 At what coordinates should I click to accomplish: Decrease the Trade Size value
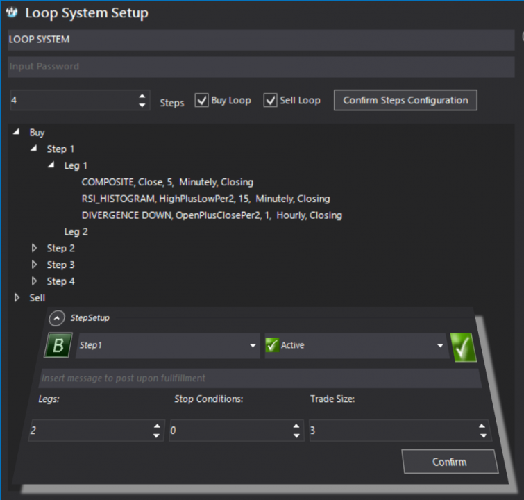point(483,436)
